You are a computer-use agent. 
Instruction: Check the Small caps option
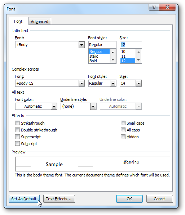tap(123, 123)
